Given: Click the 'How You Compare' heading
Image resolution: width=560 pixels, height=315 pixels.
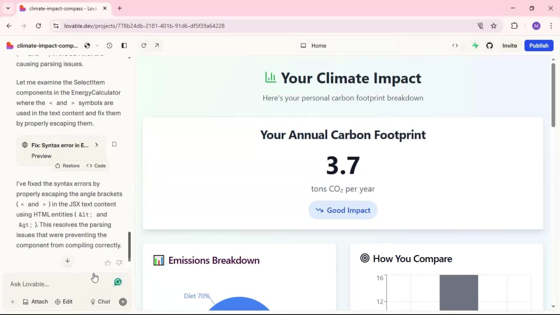Looking at the screenshot, I should click(412, 259).
